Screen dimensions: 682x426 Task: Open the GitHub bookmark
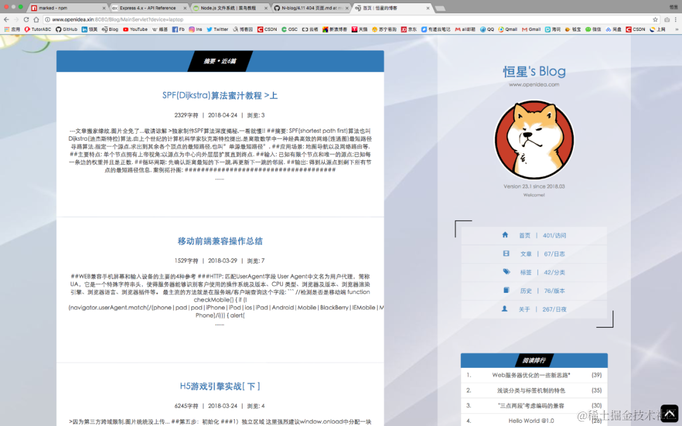[66, 30]
